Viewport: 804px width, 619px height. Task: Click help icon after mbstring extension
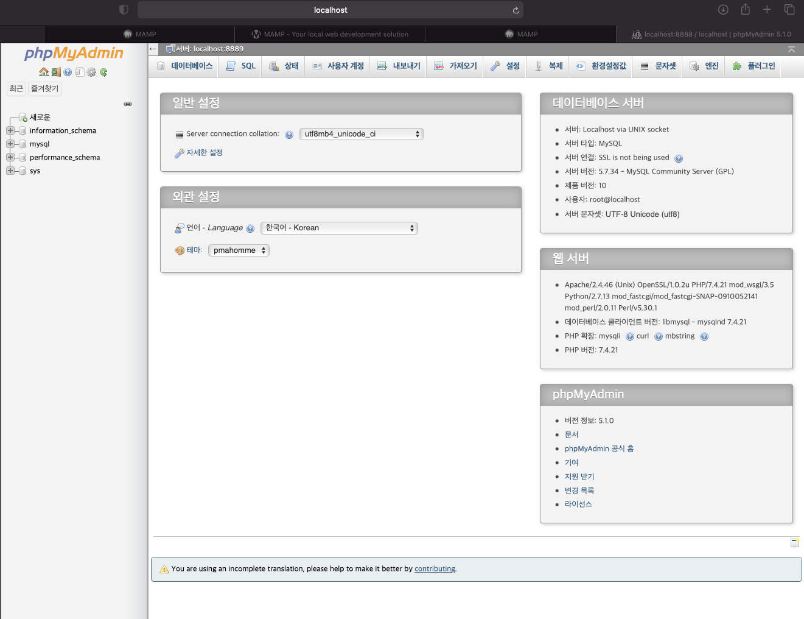[x=704, y=336]
